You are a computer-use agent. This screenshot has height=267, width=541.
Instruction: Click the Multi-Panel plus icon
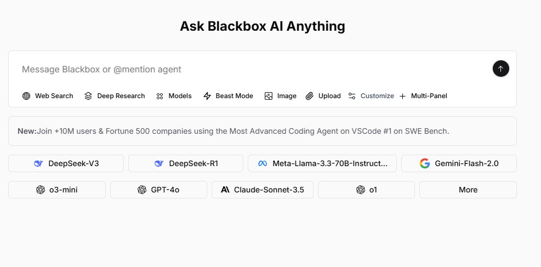(402, 96)
